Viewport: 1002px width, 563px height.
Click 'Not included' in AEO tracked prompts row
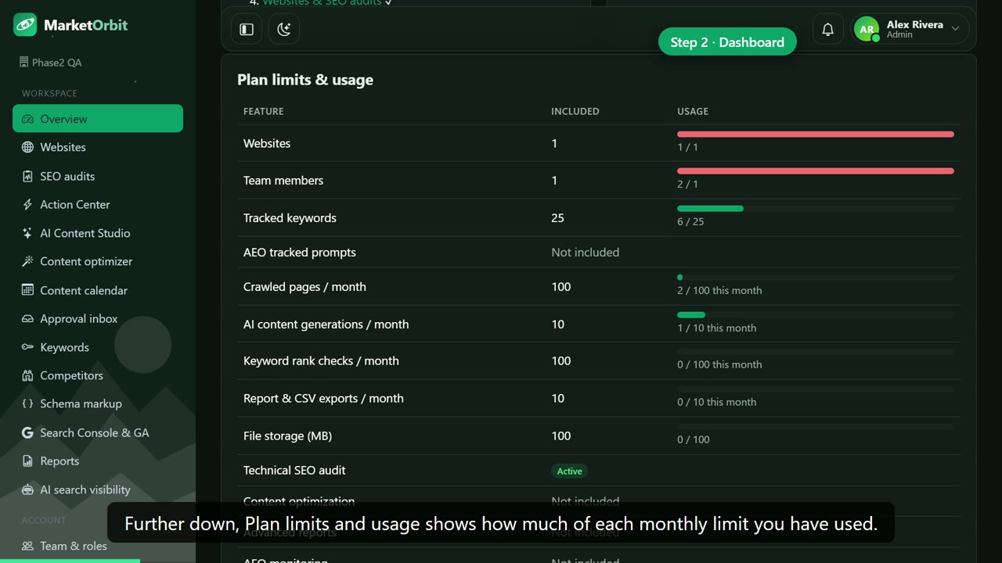pyautogui.click(x=585, y=253)
